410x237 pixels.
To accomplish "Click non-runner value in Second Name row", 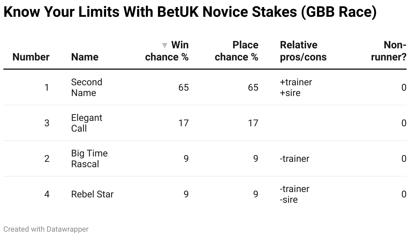I will click(404, 88).
